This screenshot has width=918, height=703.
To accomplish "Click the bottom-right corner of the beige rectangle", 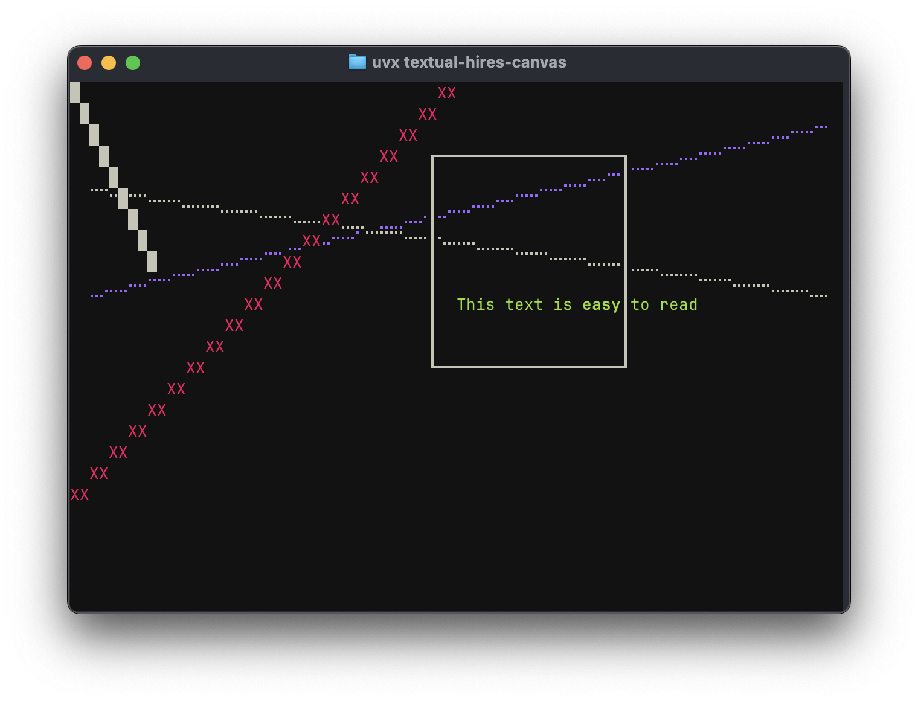I will [x=626, y=367].
